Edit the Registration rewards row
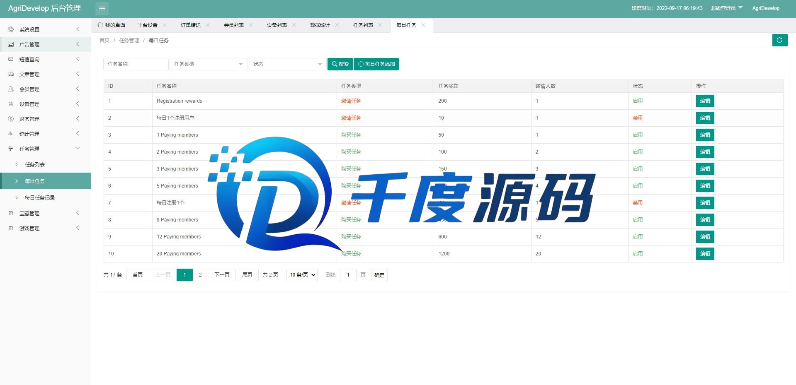Image resolution: width=796 pixels, height=385 pixels. click(705, 101)
